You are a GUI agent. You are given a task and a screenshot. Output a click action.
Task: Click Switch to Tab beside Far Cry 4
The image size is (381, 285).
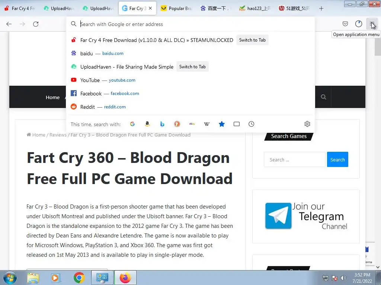pos(252,40)
